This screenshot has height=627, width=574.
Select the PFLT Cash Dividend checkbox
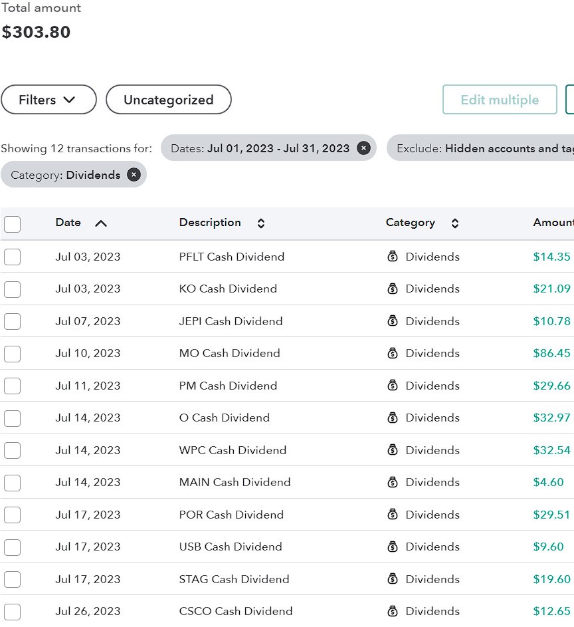point(12,257)
